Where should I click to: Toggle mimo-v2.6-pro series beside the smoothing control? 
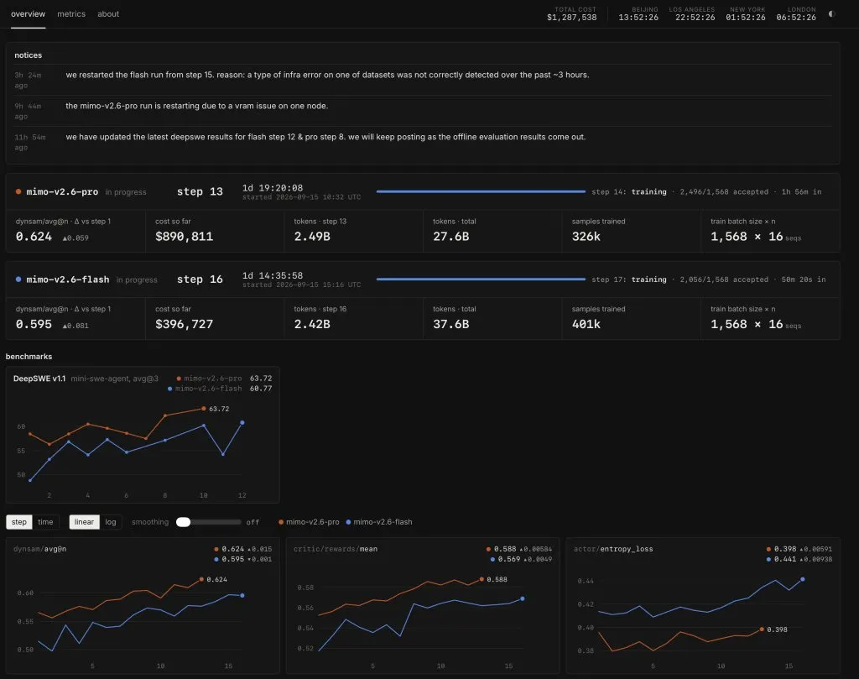coord(309,522)
